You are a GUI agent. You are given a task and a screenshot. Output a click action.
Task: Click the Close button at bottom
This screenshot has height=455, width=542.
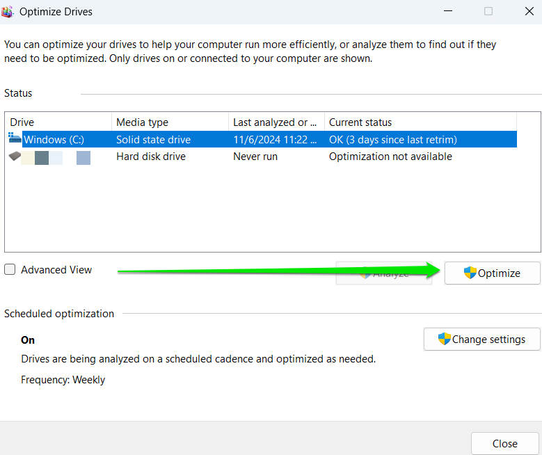click(x=504, y=443)
